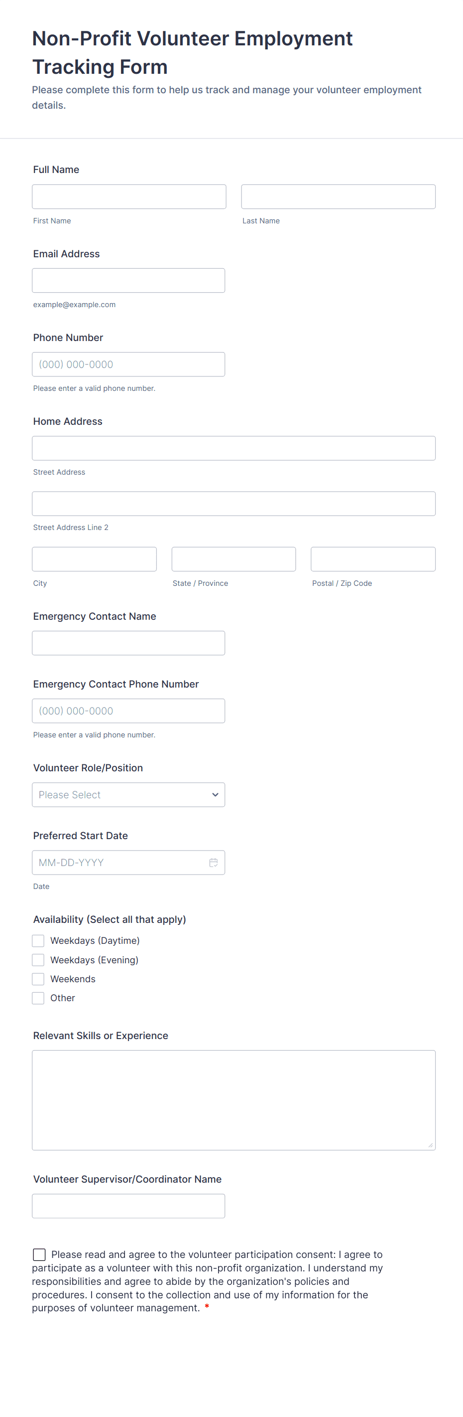463x1417 pixels.
Task: Open the calendar date picker icon
Action: point(214,862)
